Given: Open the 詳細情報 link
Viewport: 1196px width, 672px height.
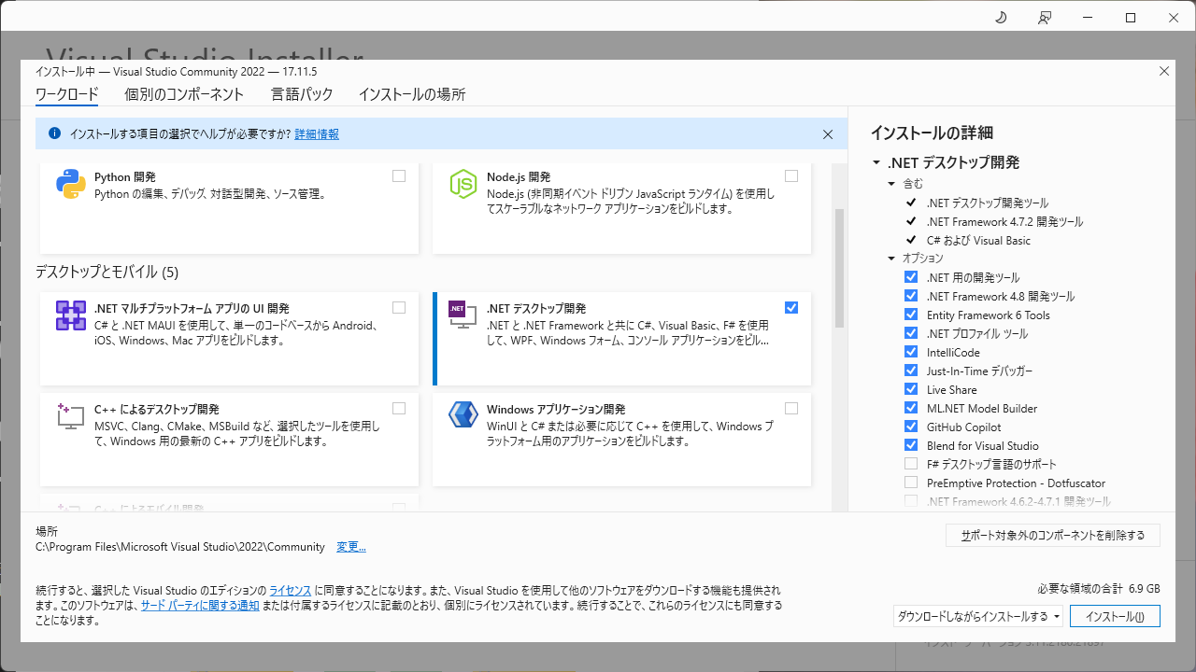Looking at the screenshot, I should pyautogui.click(x=317, y=134).
